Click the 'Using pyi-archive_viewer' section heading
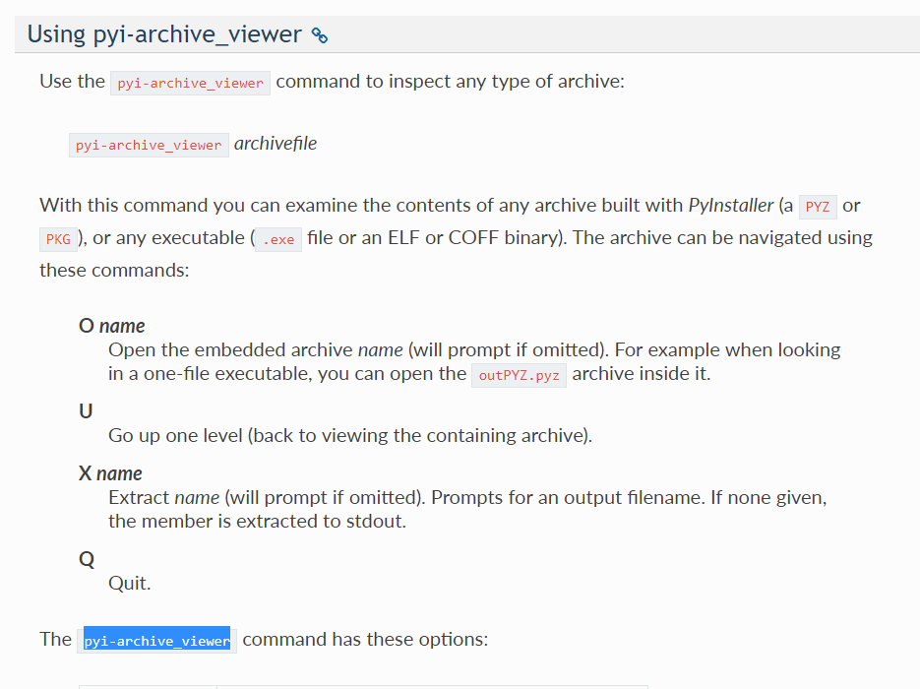 coord(164,34)
